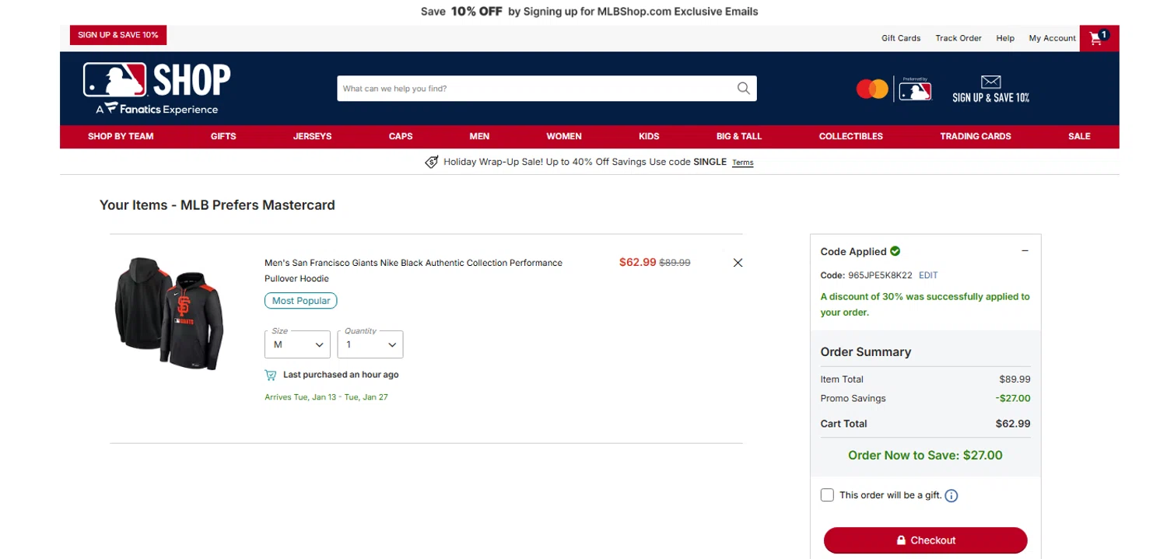Open the Help link
Screen dimensions: 1167x559
pos(1005,38)
